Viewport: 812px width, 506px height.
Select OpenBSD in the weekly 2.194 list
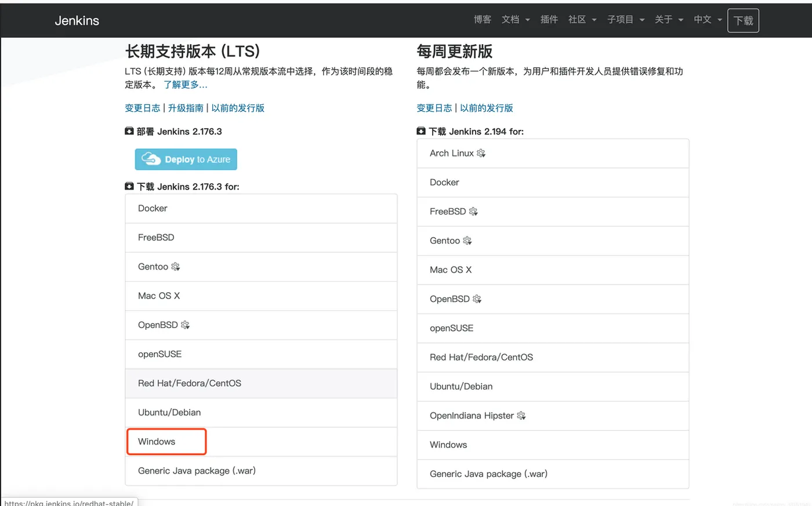click(553, 299)
